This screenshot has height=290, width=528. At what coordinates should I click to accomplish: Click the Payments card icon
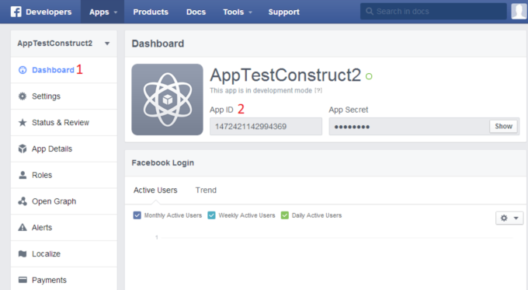click(23, 280)
